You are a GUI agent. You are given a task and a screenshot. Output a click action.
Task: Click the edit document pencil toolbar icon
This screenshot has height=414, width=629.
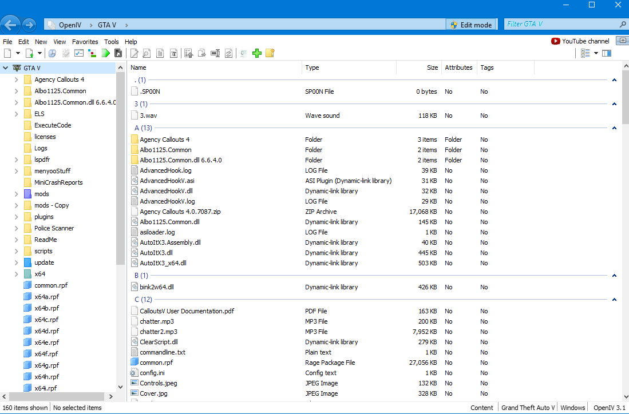(x=134, y=53)
